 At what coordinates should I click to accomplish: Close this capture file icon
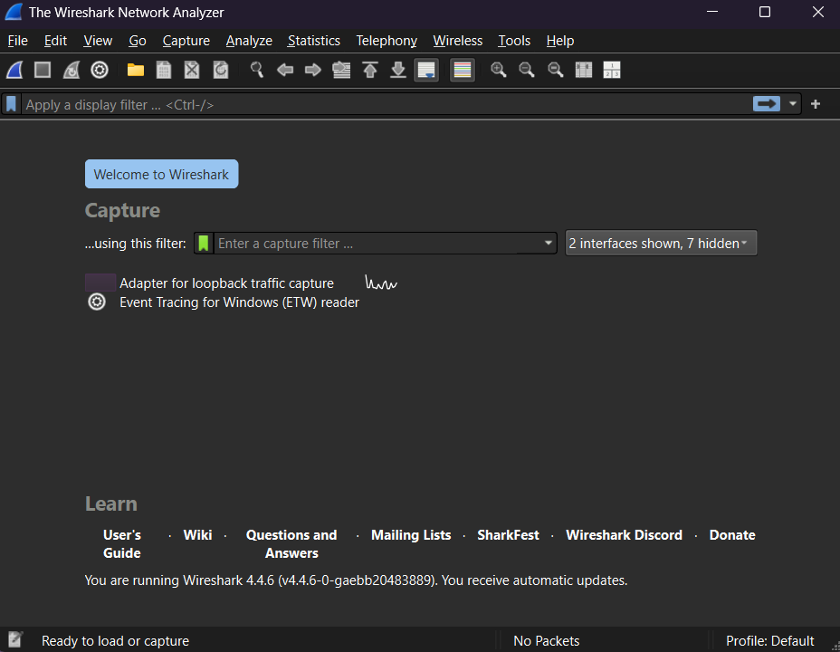tap(192, 70)
